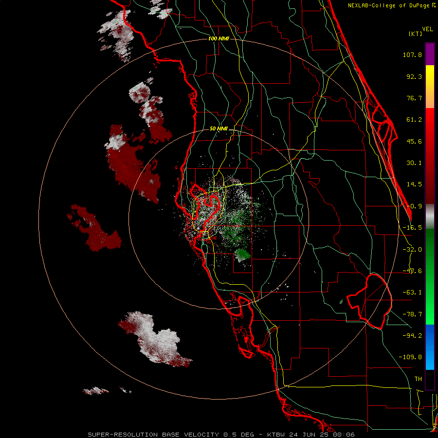Select the 61.2 value on velocity scale
The width and height of the screenshot is (438, 438).
tap(414, 120)
